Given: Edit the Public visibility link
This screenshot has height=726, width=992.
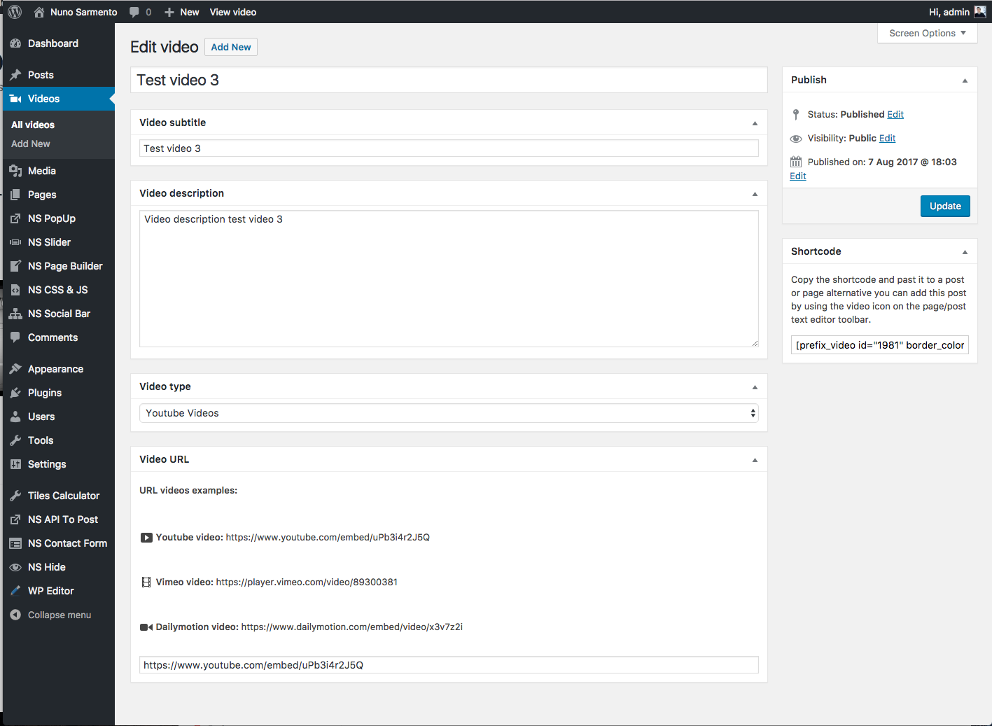Looking at the screenshot, I should 888,138.
